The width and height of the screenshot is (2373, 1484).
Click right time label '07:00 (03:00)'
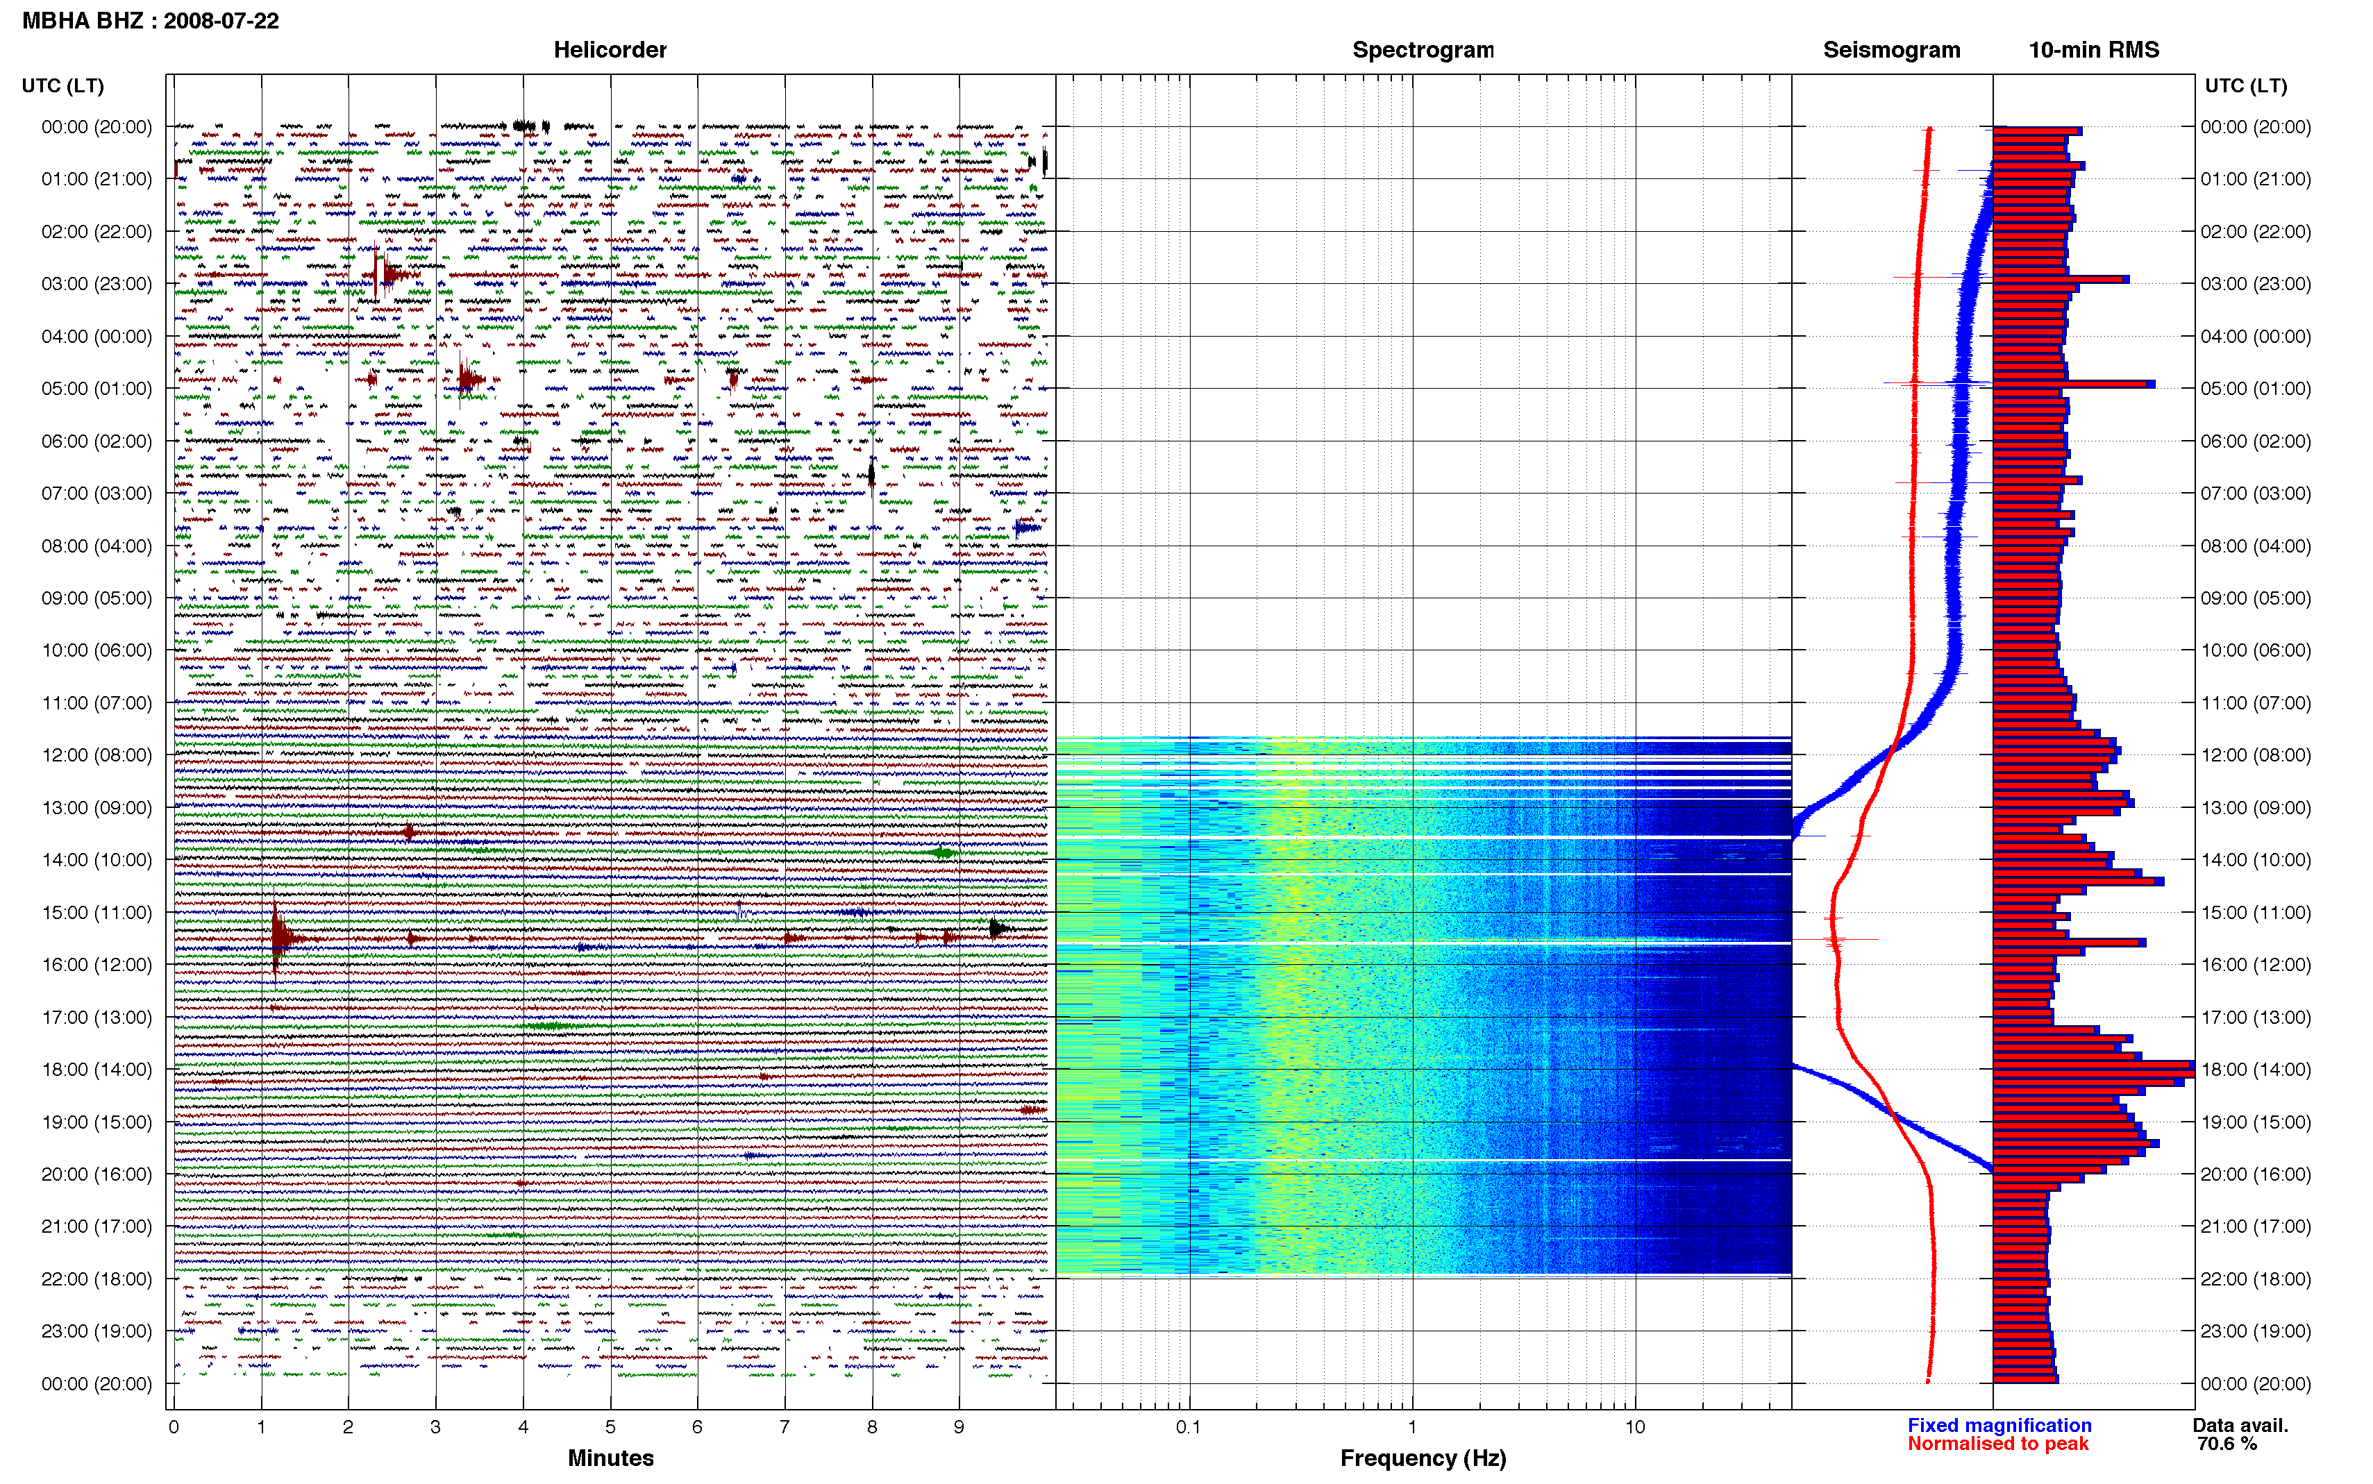click(2255, 493)
